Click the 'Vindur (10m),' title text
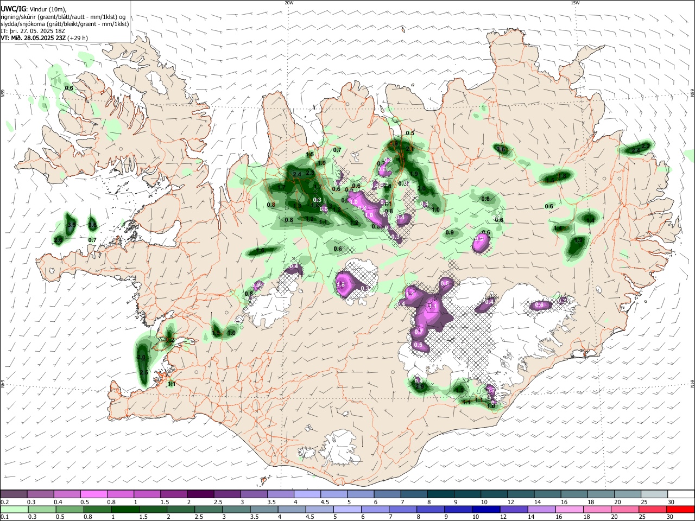 click(x=47, y=9)
